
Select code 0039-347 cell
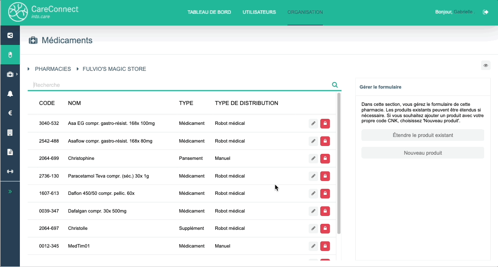click(49, 211)
